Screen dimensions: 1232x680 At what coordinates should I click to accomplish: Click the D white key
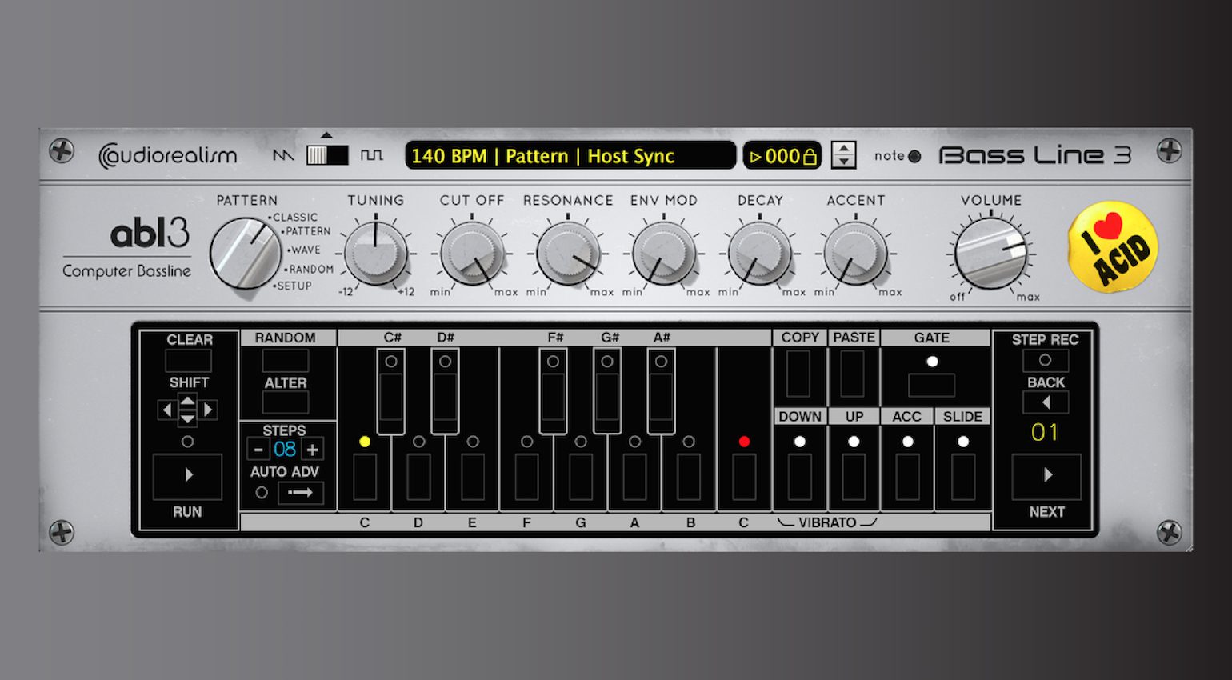pyautogui.click(x=418, y=476)
